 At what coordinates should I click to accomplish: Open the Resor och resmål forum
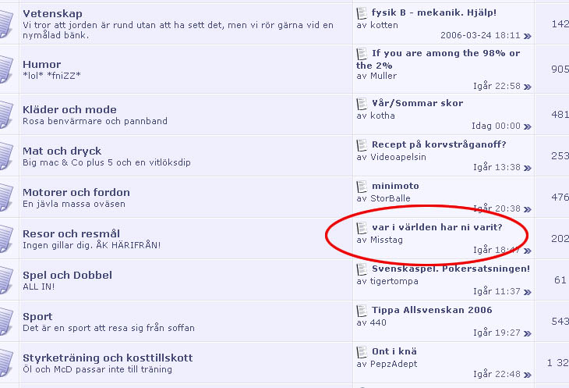[71, 233]
